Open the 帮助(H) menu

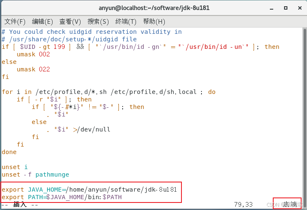pyautogui.click(x=154, y=21)
